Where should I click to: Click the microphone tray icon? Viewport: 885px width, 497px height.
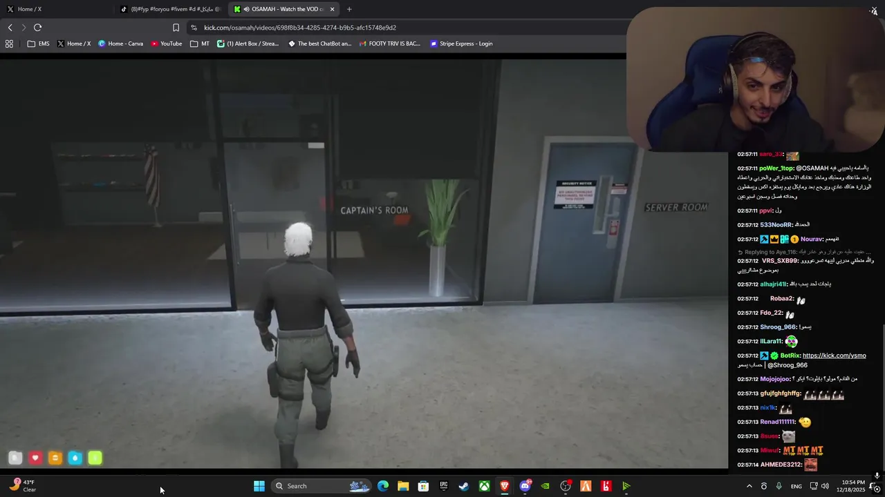coord(779,486)
